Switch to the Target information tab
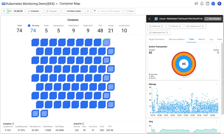Image resolution: width=224 pixels, height=134 pixels. 157,39
